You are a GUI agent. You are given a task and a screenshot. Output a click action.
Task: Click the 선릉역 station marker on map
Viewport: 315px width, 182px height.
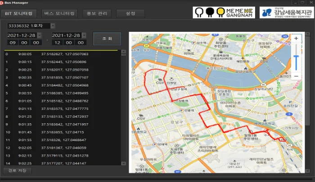coord(182,110)
